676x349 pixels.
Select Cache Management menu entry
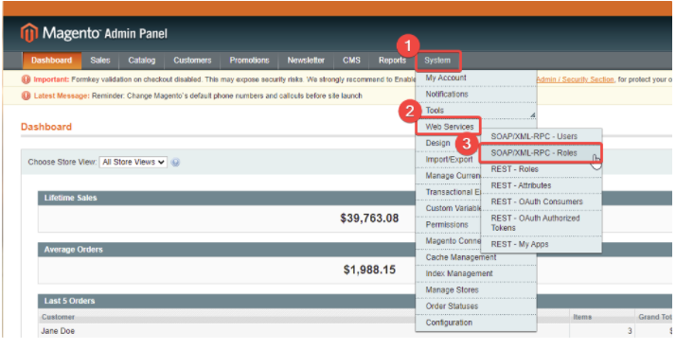(x=475, y=257)
